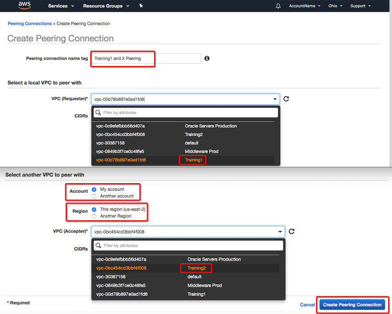Viewport: 392px width, 314px height.
Task: Open the Ohio region selector
Action: coord(333,6)
